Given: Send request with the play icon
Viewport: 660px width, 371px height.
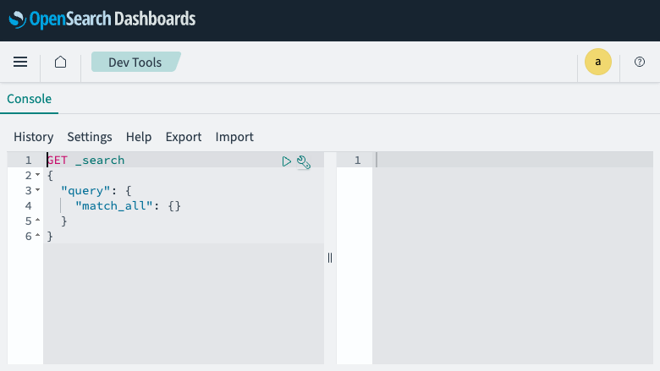Looking at the screenshot, I should pos(287,161).
